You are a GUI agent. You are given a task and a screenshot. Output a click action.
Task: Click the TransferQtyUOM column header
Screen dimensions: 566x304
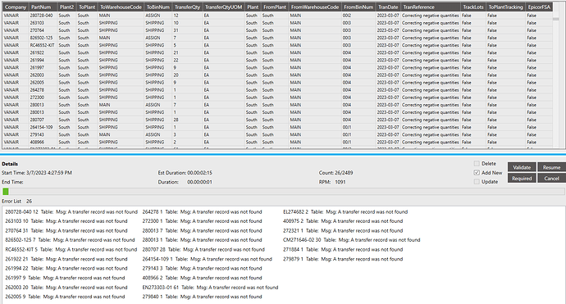(223, 7)
